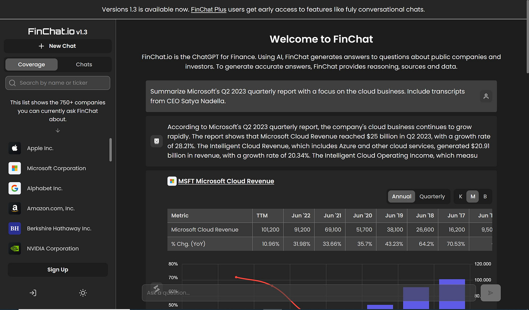Click the Jun '22 column header

[x=299, y=215]
